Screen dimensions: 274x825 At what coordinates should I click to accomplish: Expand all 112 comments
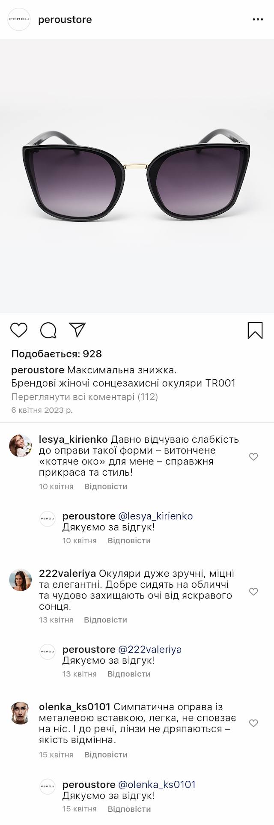(85, 397)
